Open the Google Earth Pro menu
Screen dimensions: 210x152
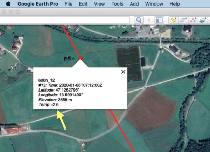coord(38,4)
